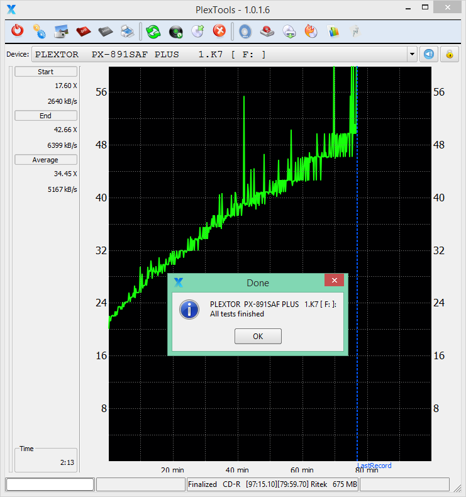
Task: Click the PlexTools X logo in title bar
Action: 11,9
